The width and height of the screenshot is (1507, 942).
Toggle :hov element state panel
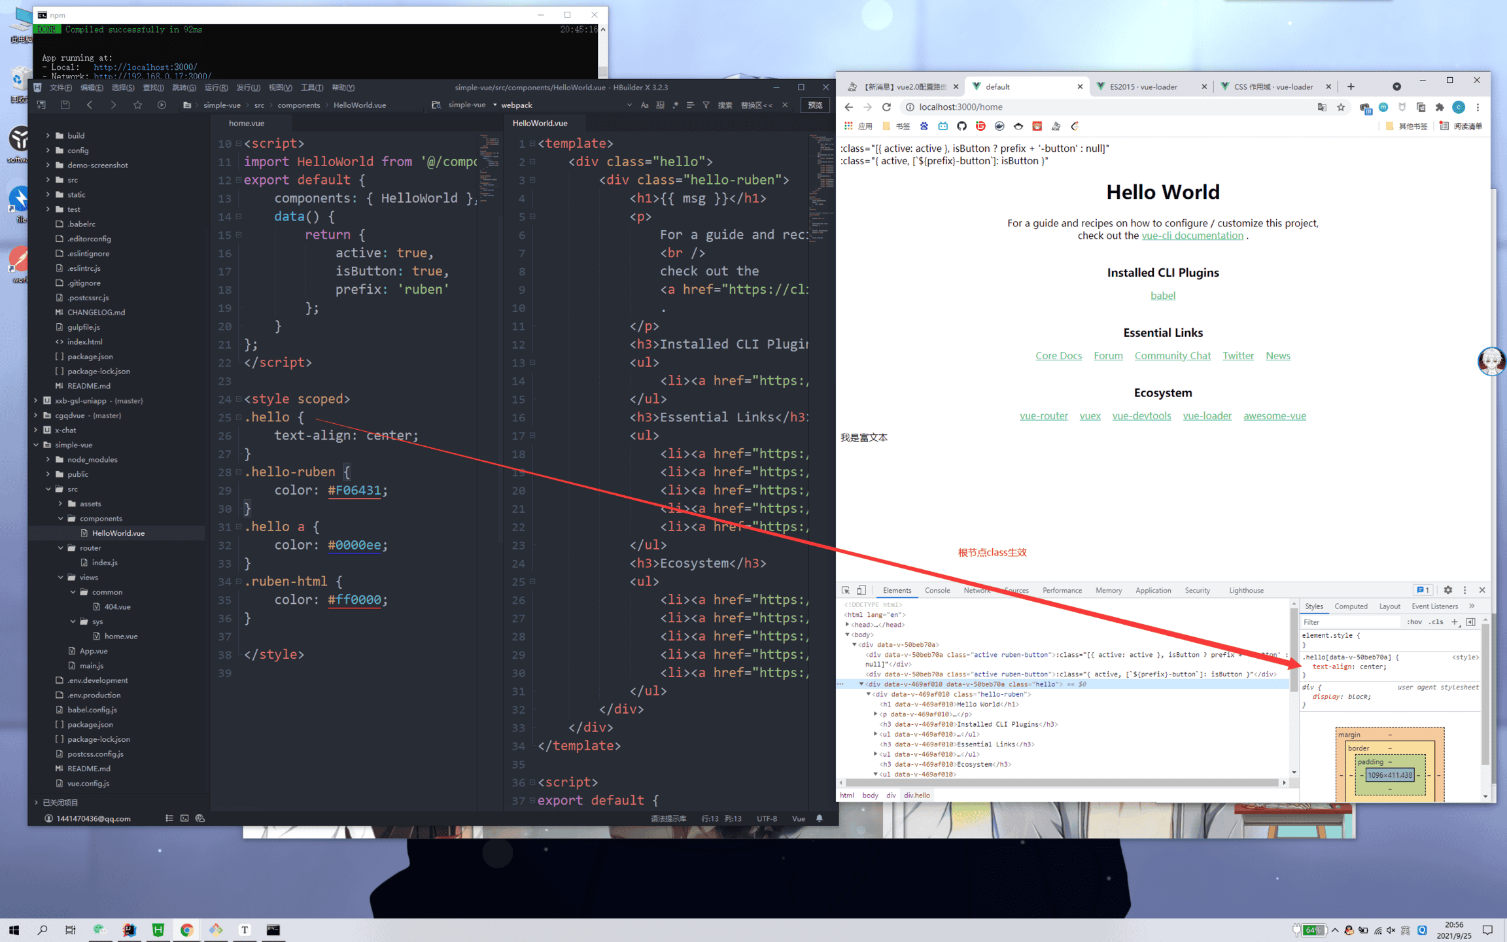click(1414, 622)
